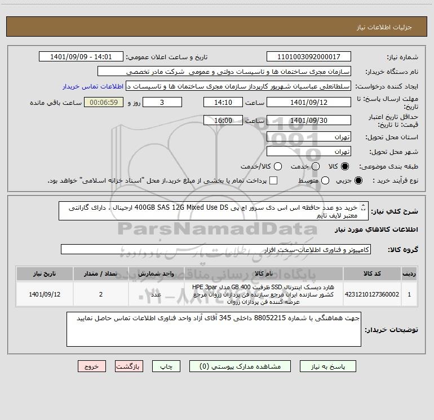Open اطلاعات تماس خریدار link
The height and width of the screenshot is (420, 434).
[93, 86]
